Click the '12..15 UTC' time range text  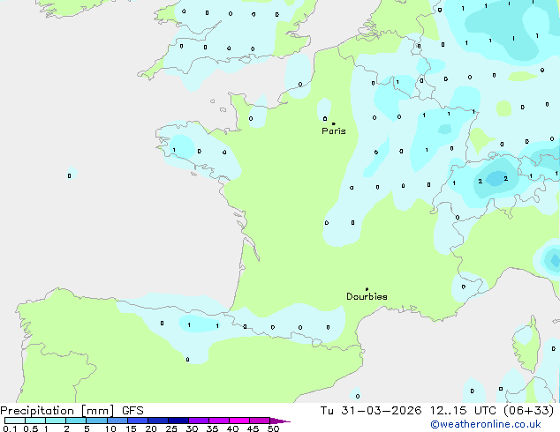463,411
